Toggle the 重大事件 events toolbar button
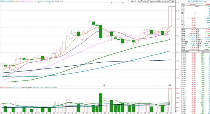 [x=145, y=1]
